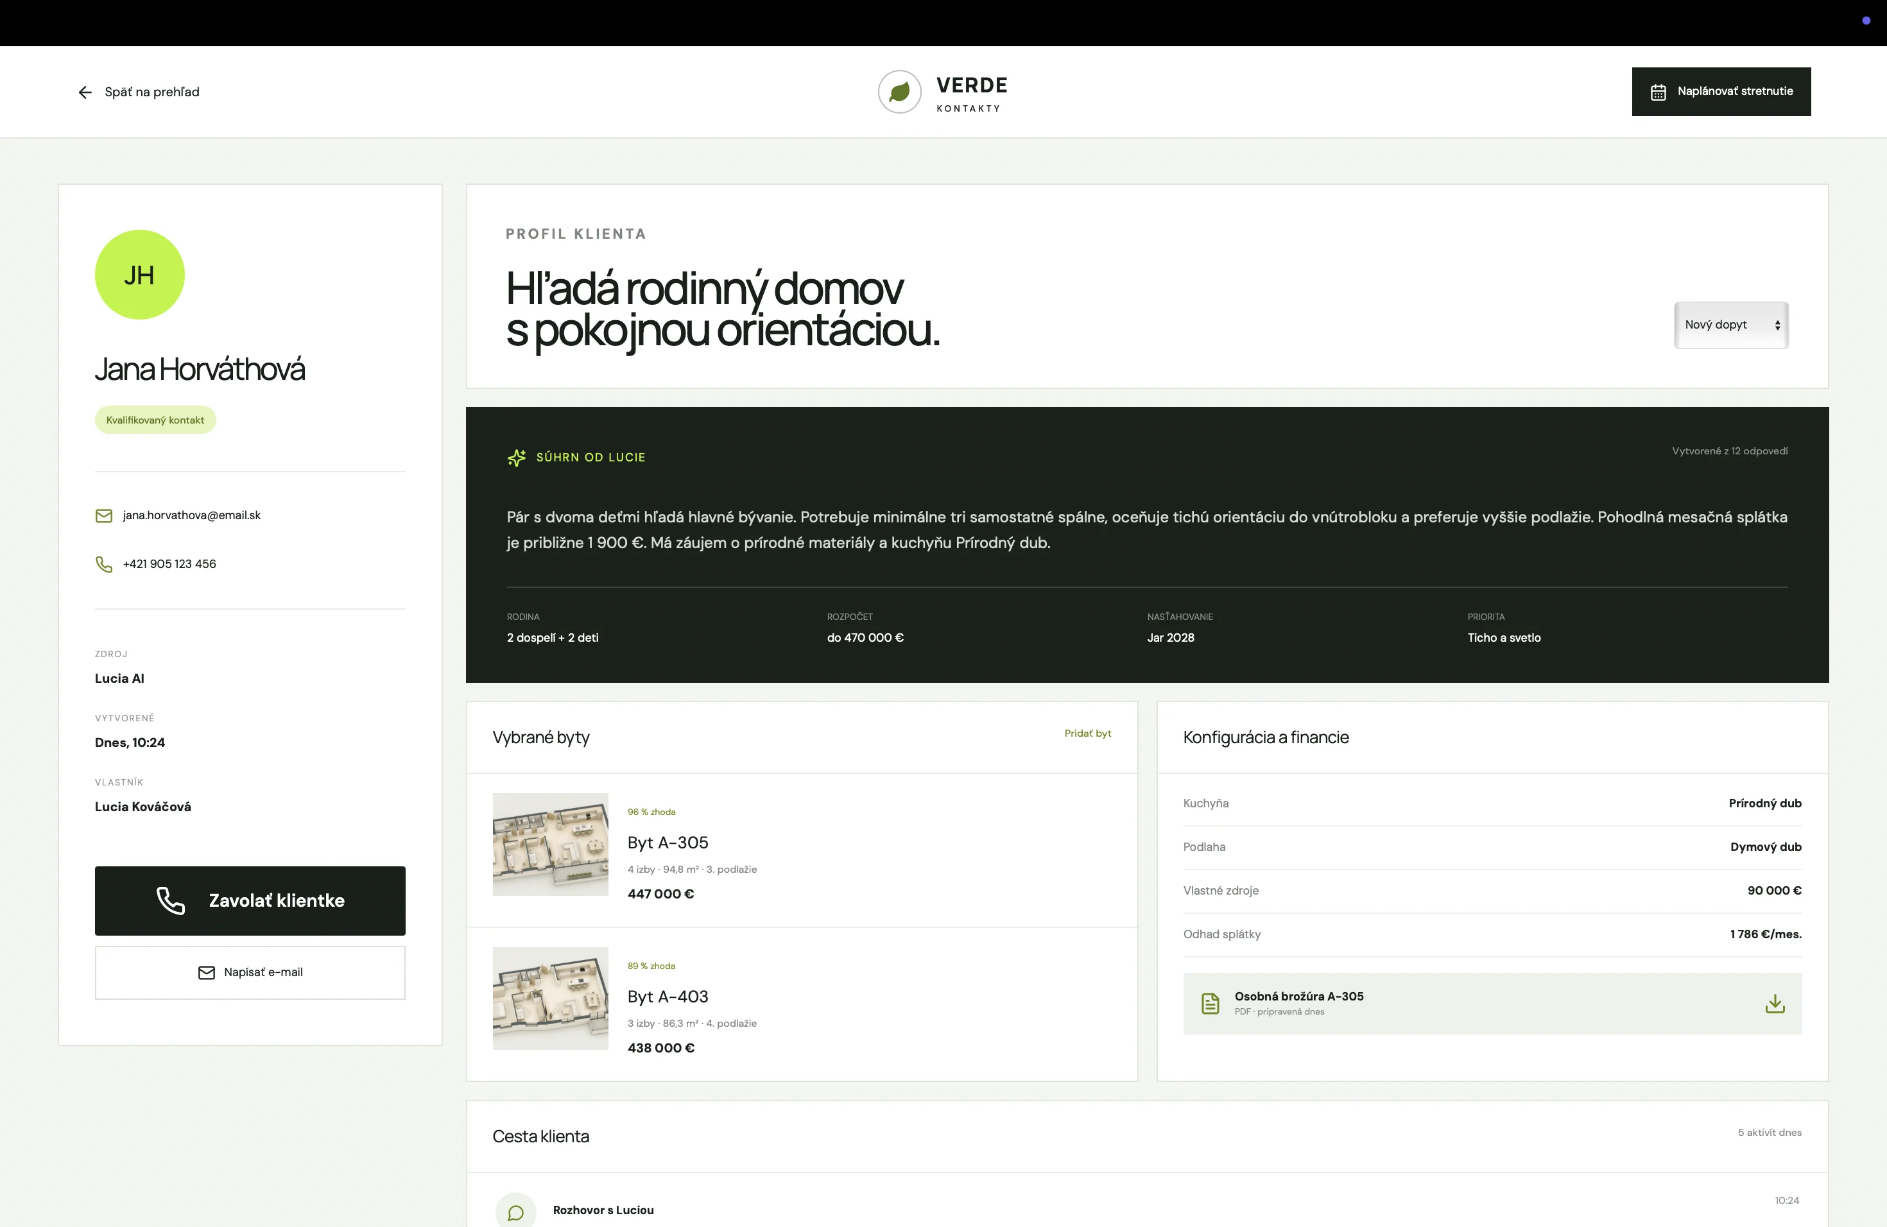
Task: Click the Priorita value Ticho a svetlo
Action: [1504, 638]
